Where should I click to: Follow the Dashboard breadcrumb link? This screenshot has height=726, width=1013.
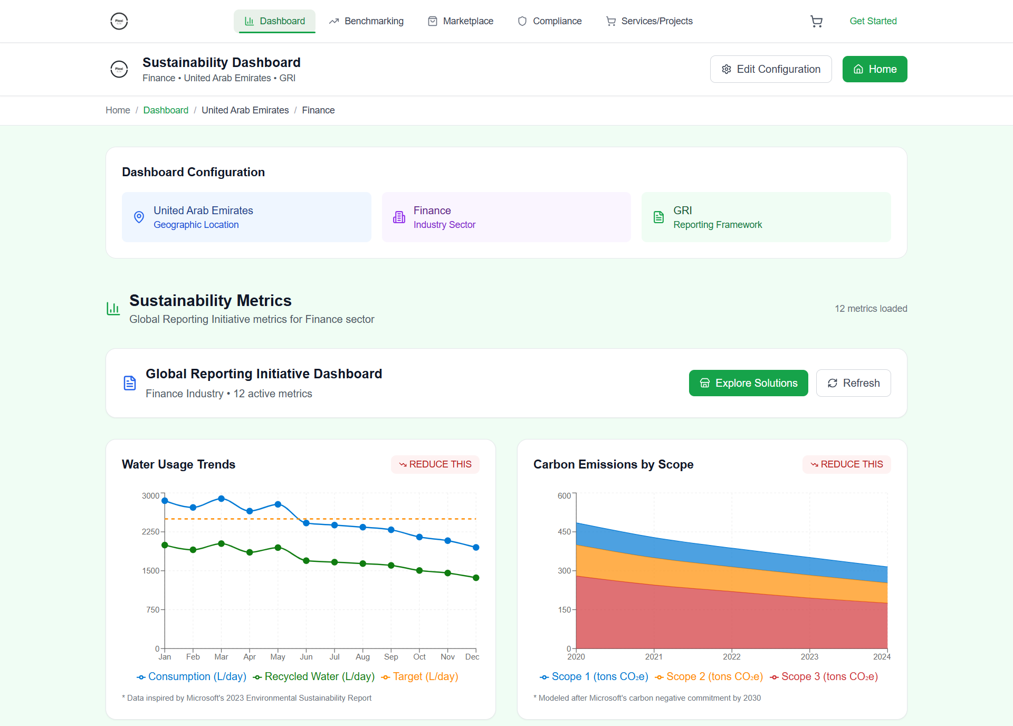166,110
